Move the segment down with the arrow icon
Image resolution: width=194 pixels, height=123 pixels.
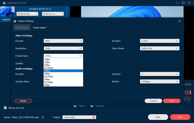coord(67,13)
